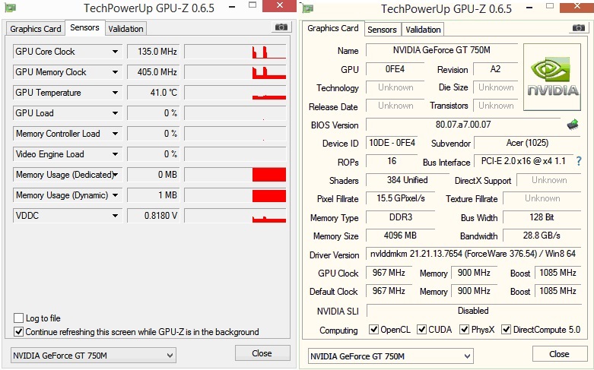Minimize the left GPU-Z window
Image resolution: width=594 pixels, height=370 pixels.
(233, 7)
